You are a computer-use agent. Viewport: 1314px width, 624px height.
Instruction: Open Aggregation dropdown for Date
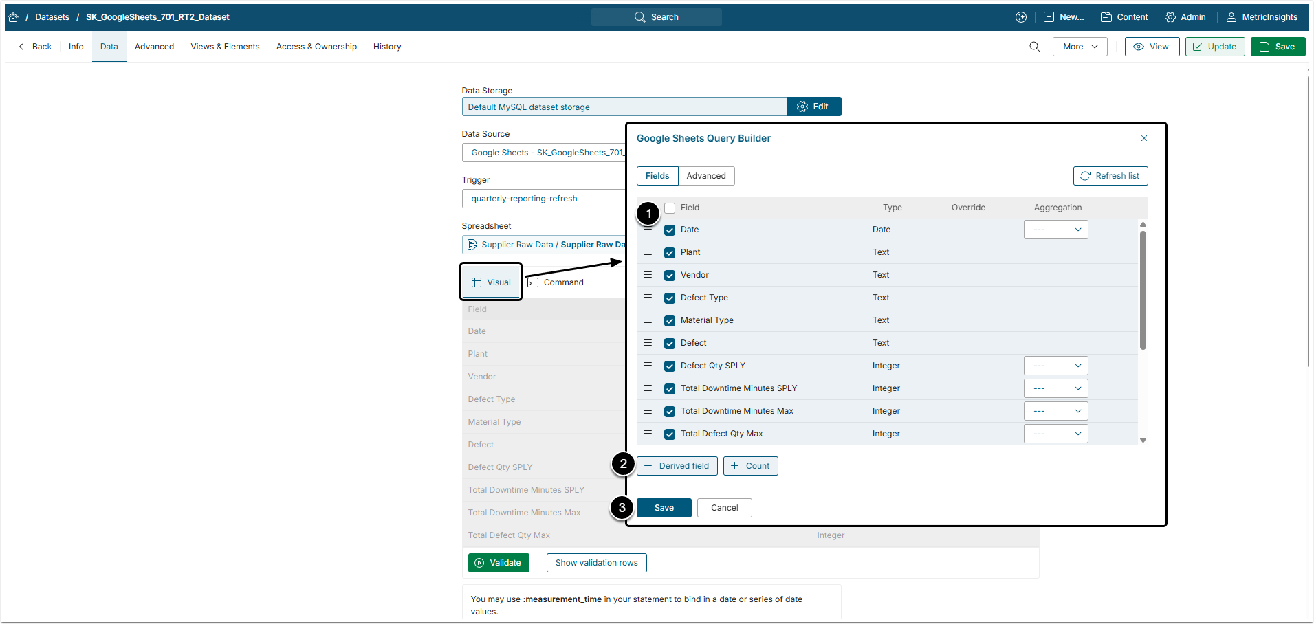pos(1055,230)
